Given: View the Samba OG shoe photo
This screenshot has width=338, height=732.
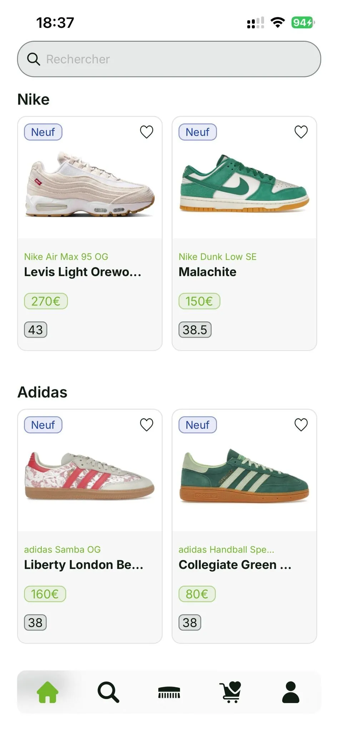Looking at the screenshot, I should tap(90, 476).
